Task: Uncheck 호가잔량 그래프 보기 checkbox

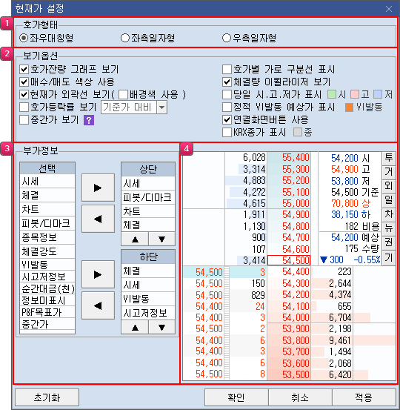Action: (x=24, y=70)
